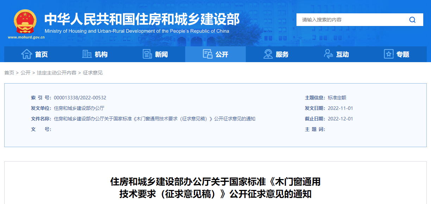Open the 机构 navigation tab
This screenshot has width=431, height=204.
tap(95, 54)
